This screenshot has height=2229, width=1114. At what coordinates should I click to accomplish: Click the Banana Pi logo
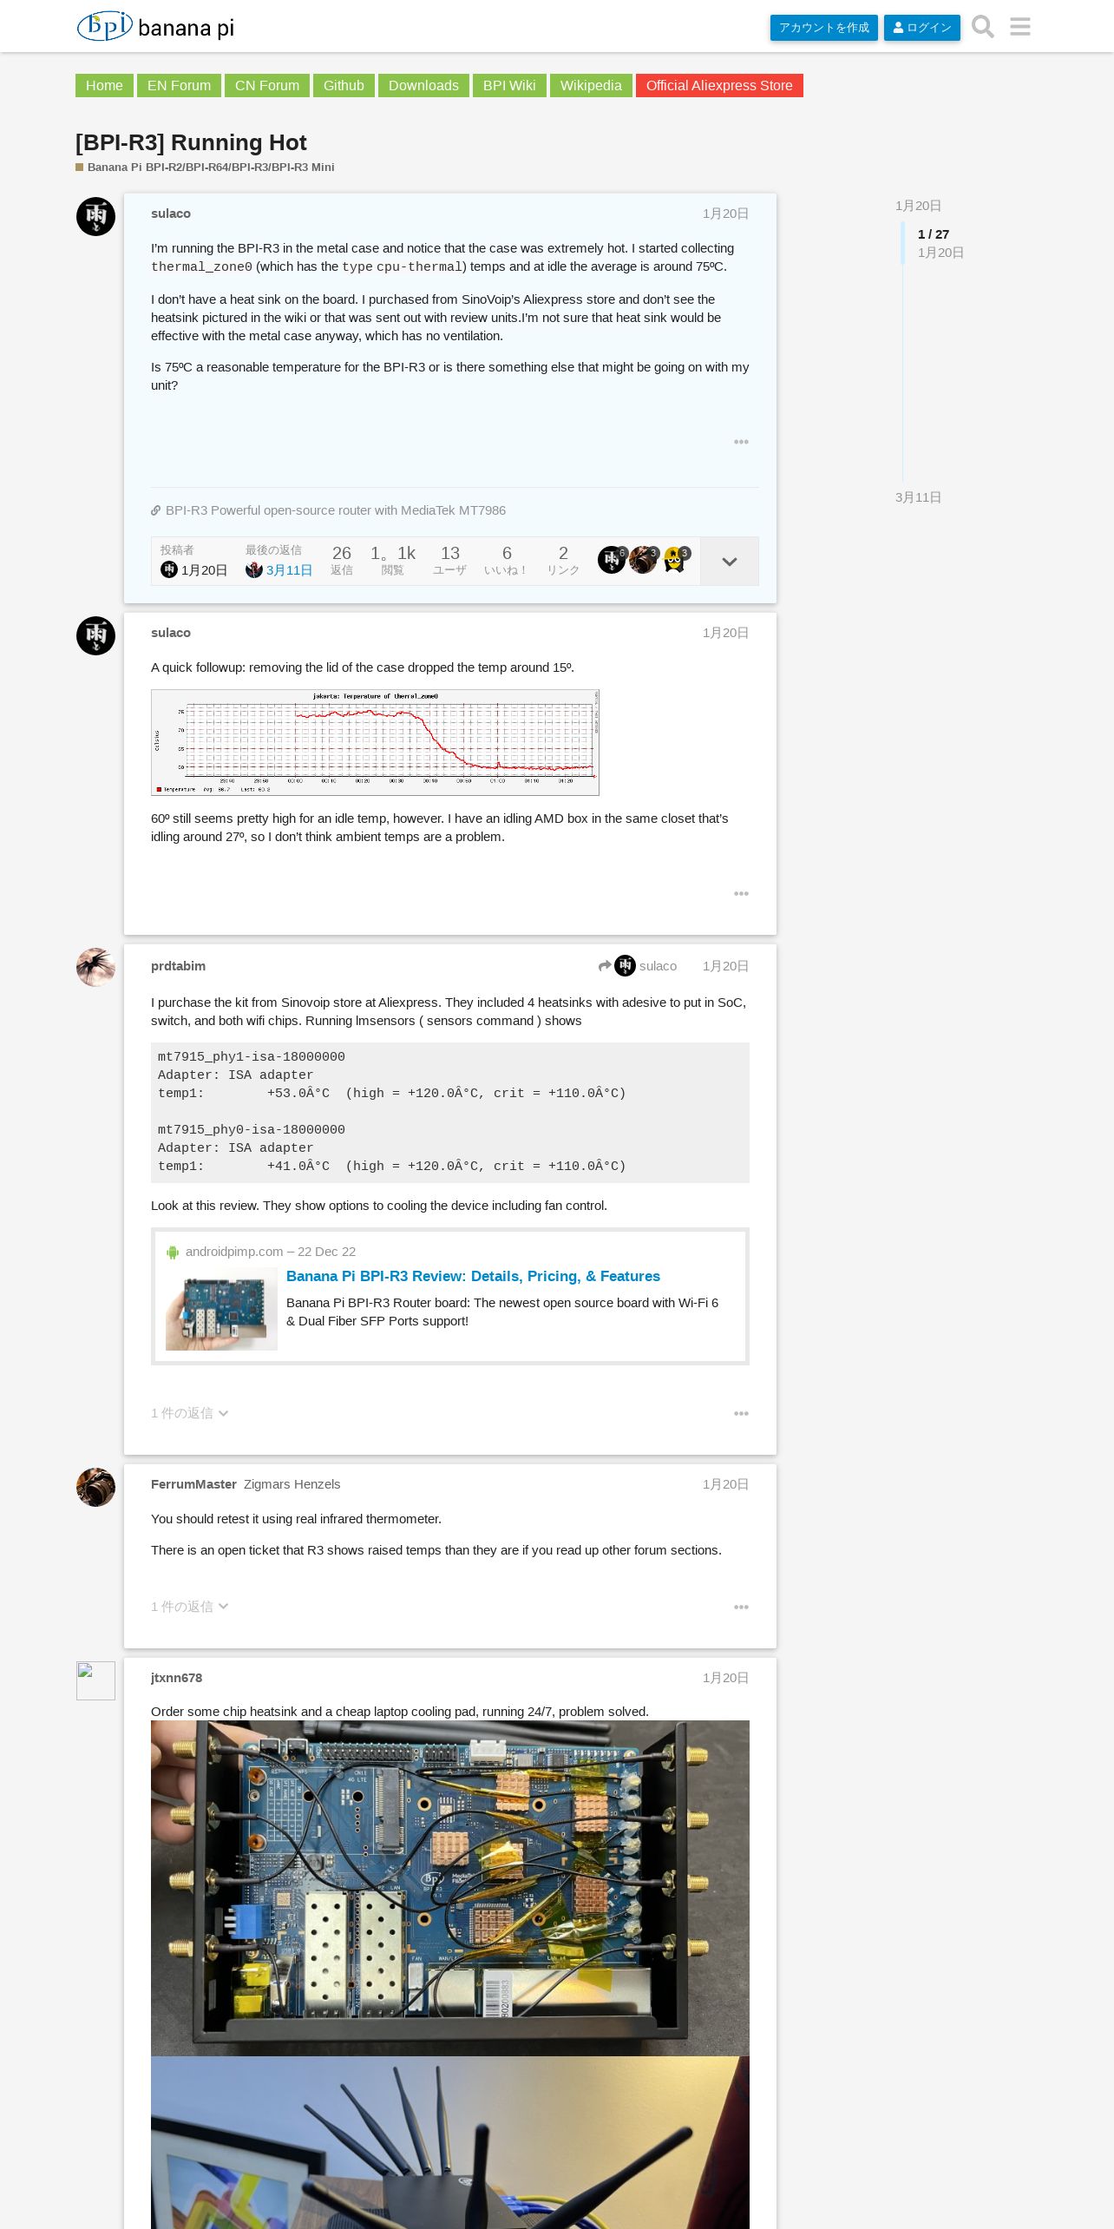155,26
